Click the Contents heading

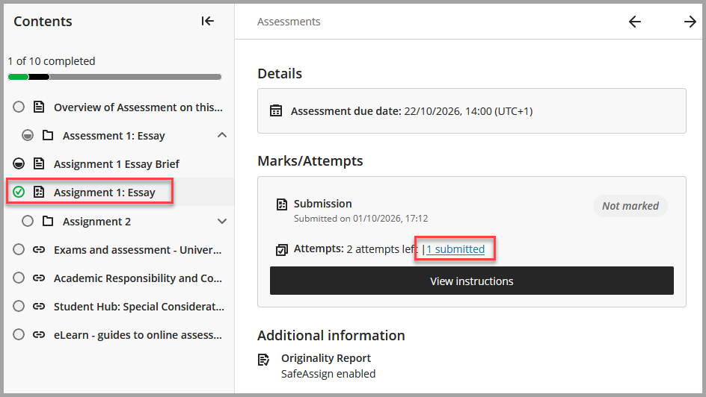pyautogui.click(x=43, y=21)
